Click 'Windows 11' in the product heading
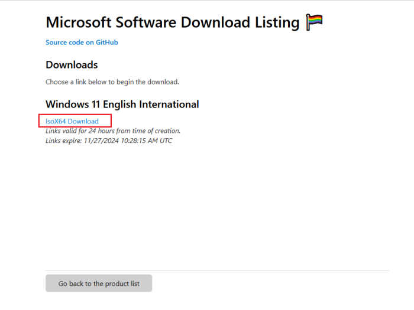 pyautogui.click(x=72, y=105)
